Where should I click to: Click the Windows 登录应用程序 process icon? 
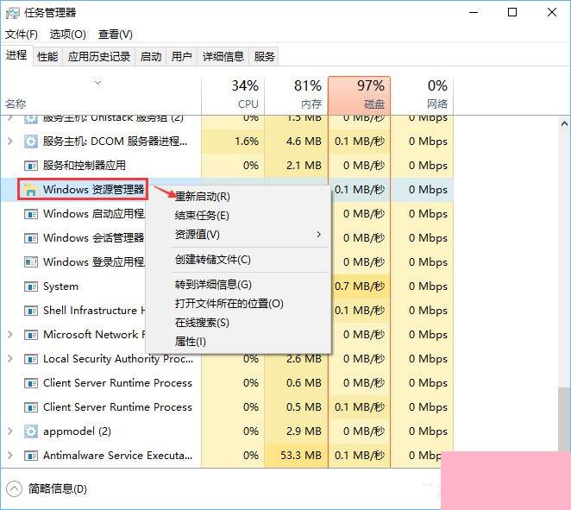coord(31,262)
